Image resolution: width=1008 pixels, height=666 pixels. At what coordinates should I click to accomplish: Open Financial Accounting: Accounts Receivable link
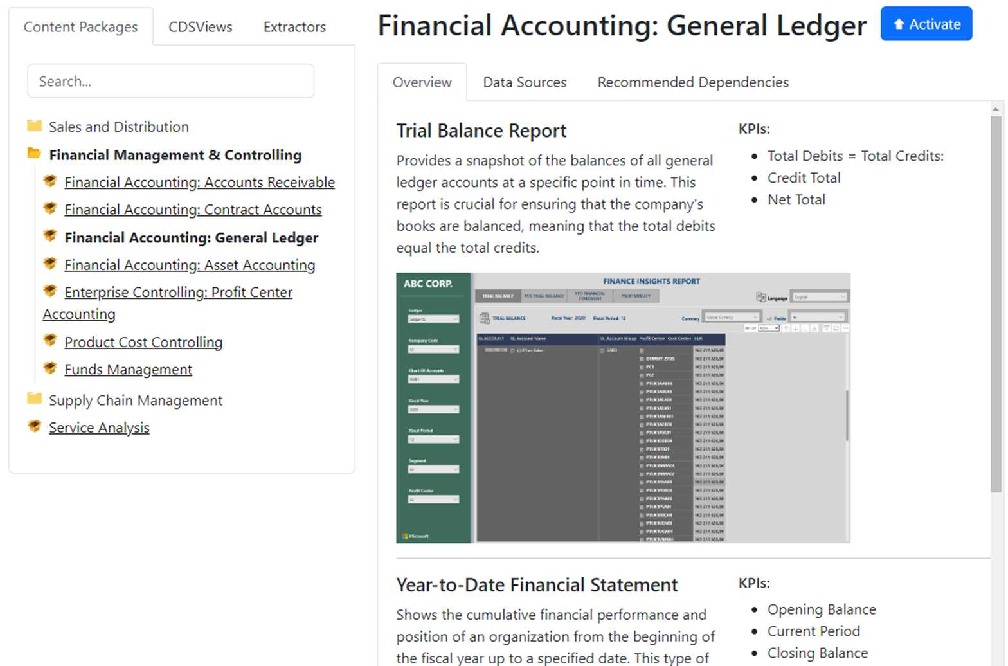[199, 183]
